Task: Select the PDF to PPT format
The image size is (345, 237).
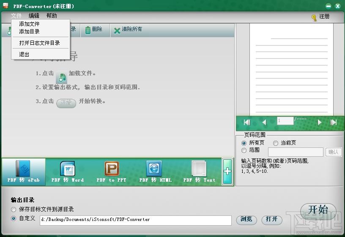Action: click(x=111, y=172)
